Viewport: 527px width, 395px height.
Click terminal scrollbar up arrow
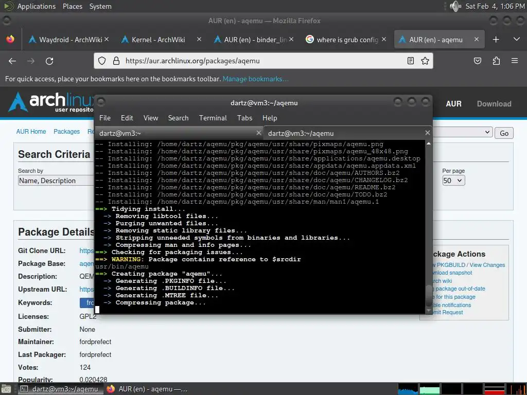[429, 143]
